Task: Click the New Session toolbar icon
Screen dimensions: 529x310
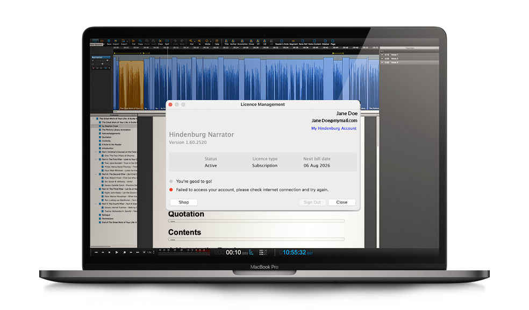Action: point(96,42)
